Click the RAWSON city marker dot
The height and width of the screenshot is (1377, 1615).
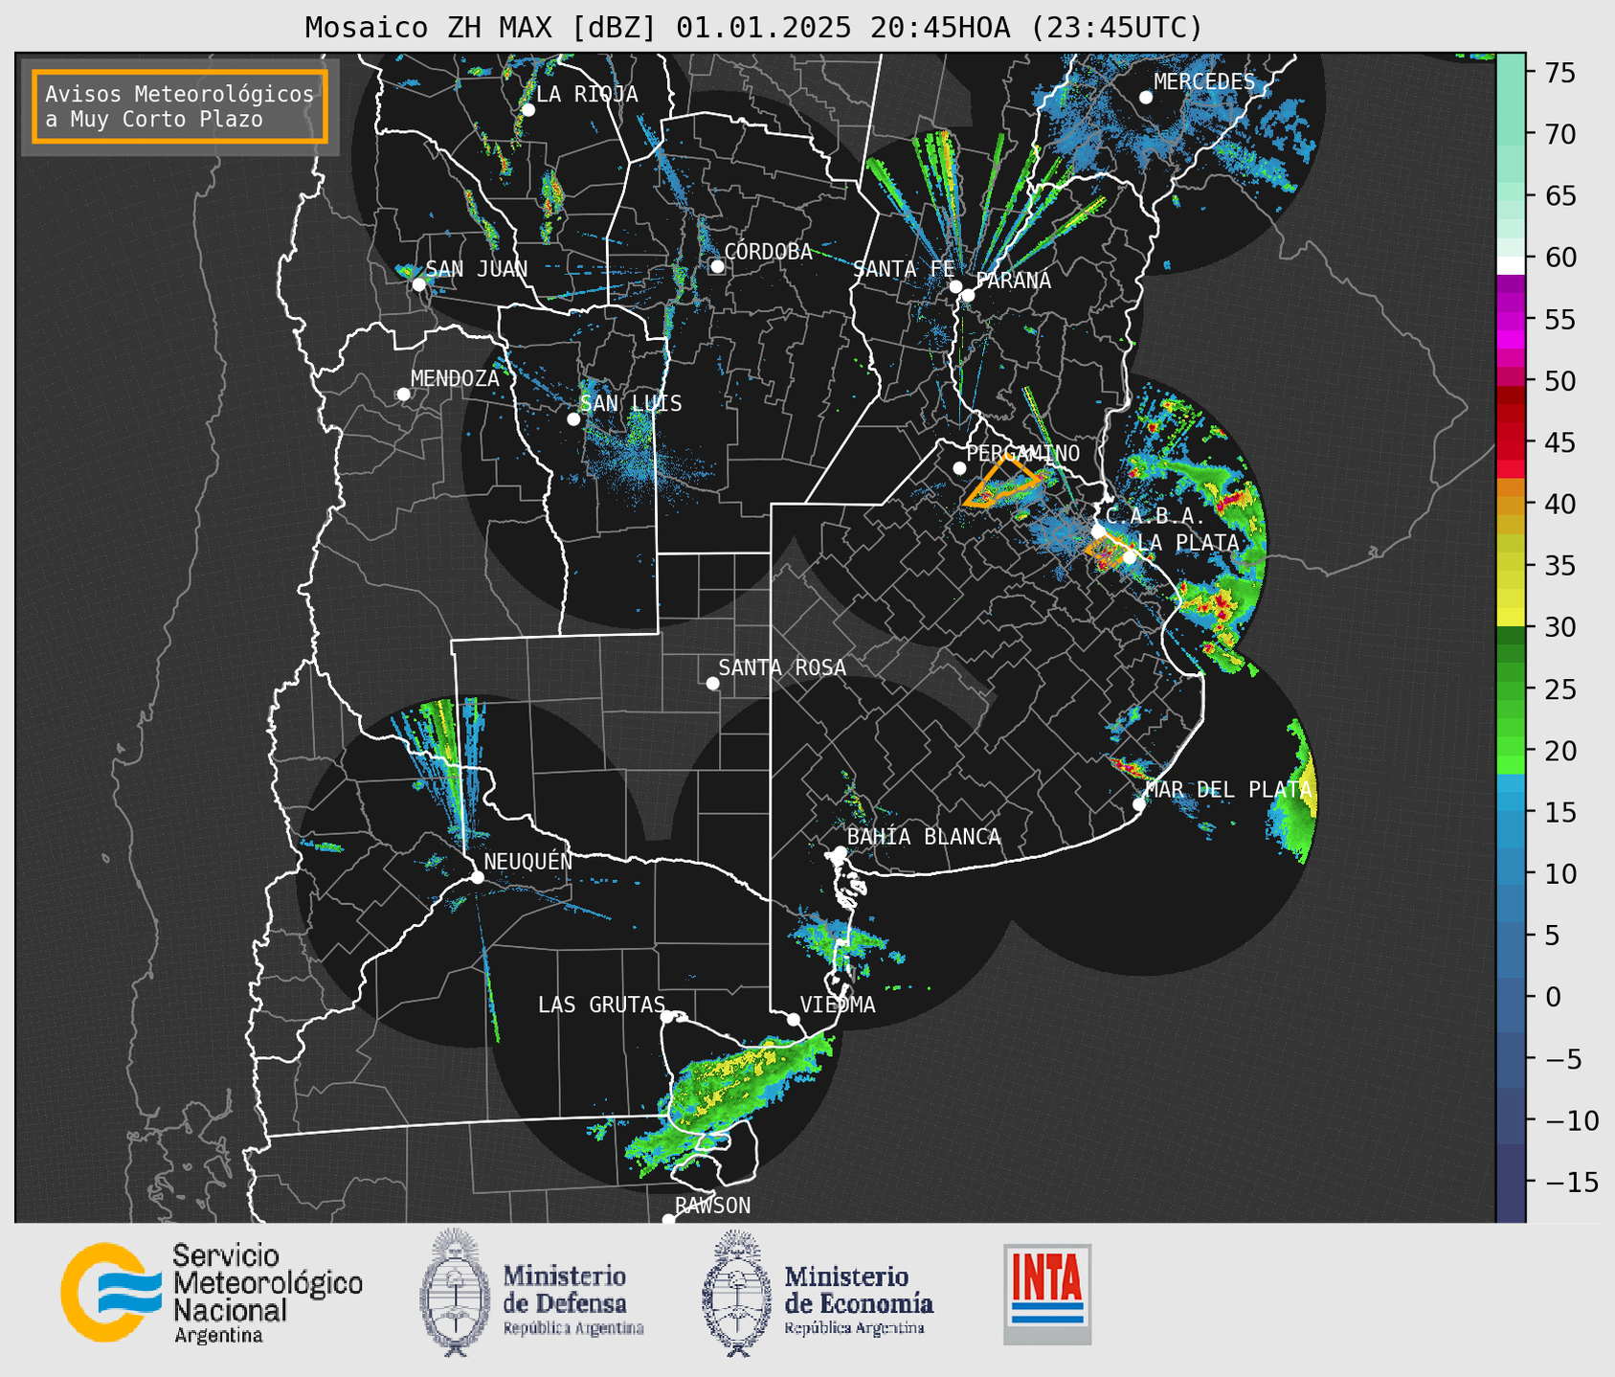coord(668,1220)
